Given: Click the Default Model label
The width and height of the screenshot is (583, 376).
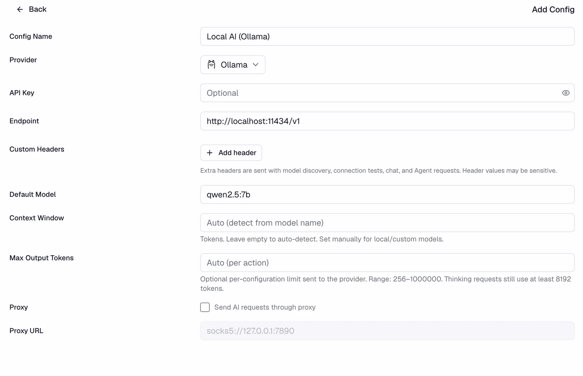Looking at the screenshot, I should (x=33, y=195).
